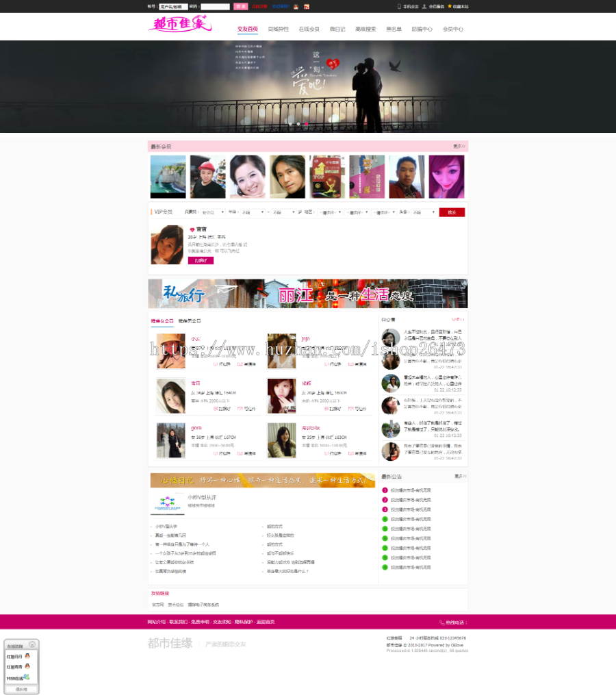Click the member service person icon

424,6
